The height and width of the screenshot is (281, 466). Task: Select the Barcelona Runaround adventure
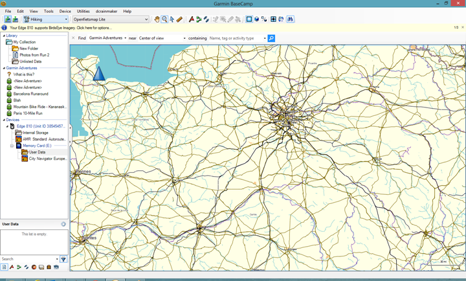pyautogui.click(x=30, y=94)
